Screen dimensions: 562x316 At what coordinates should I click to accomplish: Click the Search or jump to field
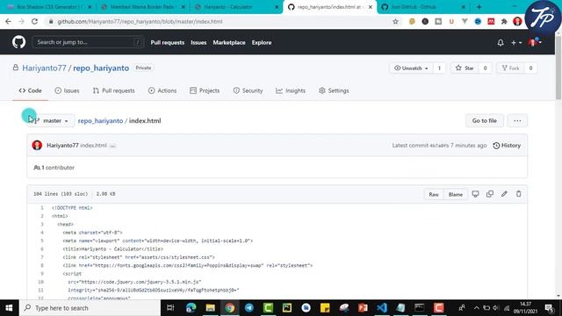(88, 42)
